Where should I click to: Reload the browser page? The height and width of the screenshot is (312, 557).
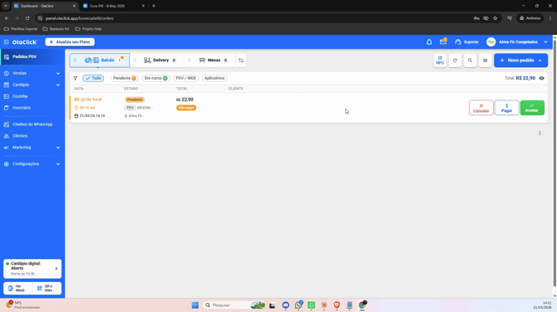27,18
